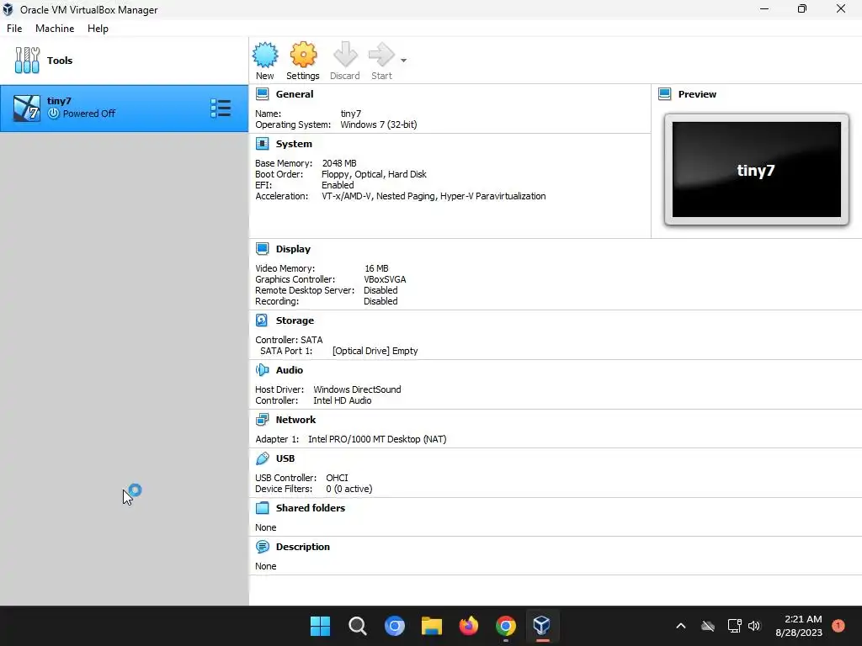The image size is (862, 646).
Task: Click the 'Floppy, Optical, Hard Disk' boot order
Action: coord(374,174)
